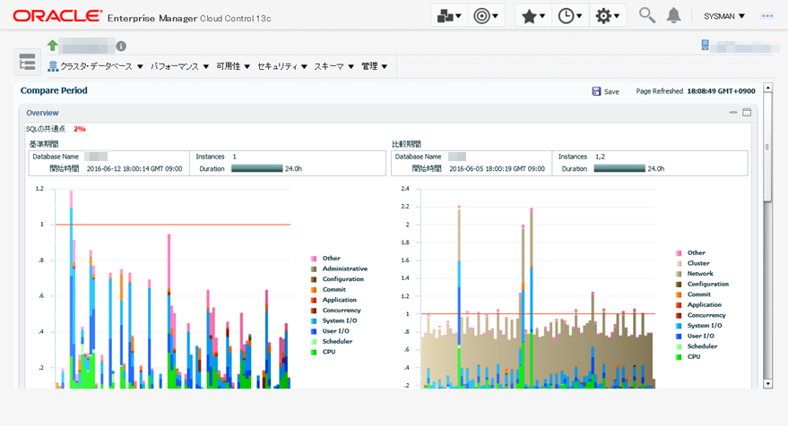
Task: Click the Save button
Action: [x=605, y=91]
